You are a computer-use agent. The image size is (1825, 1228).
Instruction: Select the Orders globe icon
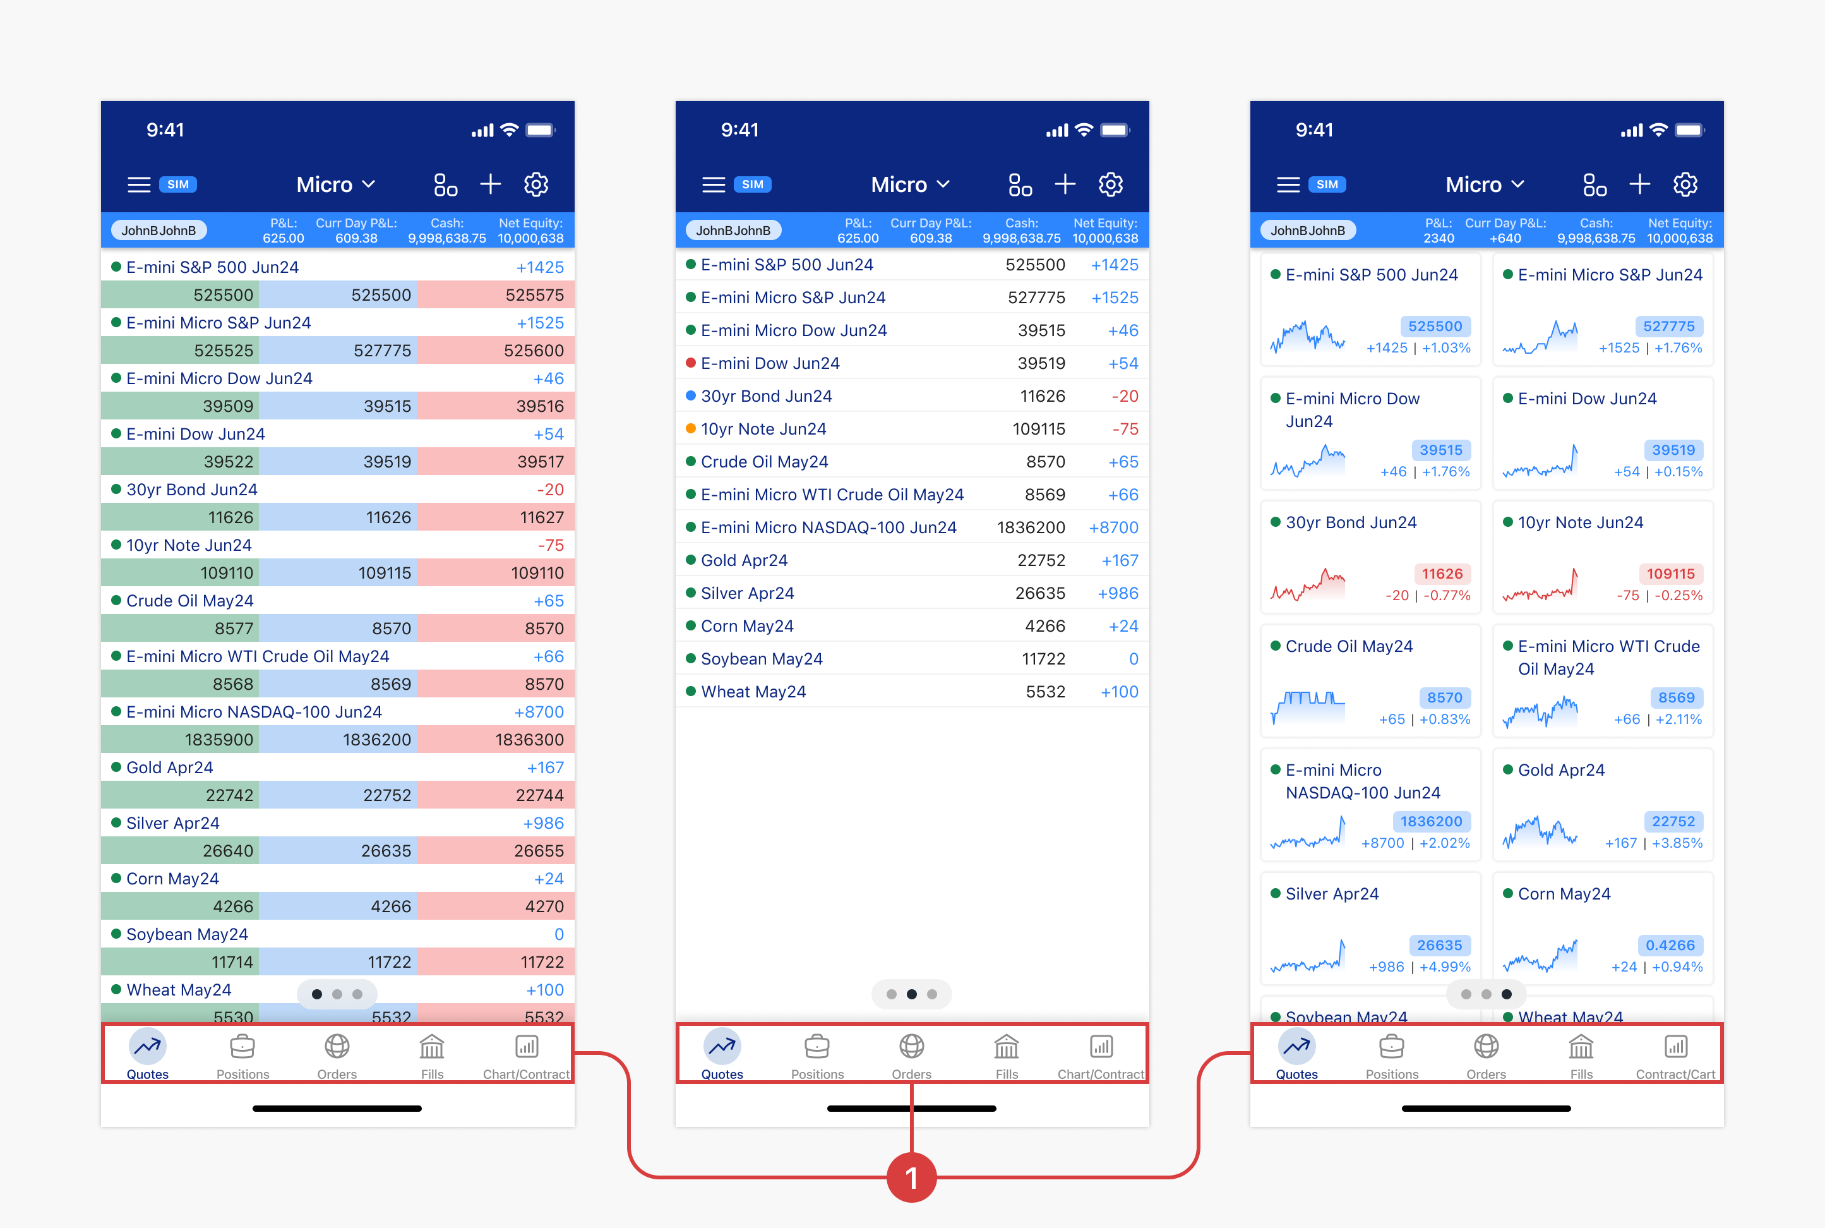pyautogui.click(x=337, y=1046)
